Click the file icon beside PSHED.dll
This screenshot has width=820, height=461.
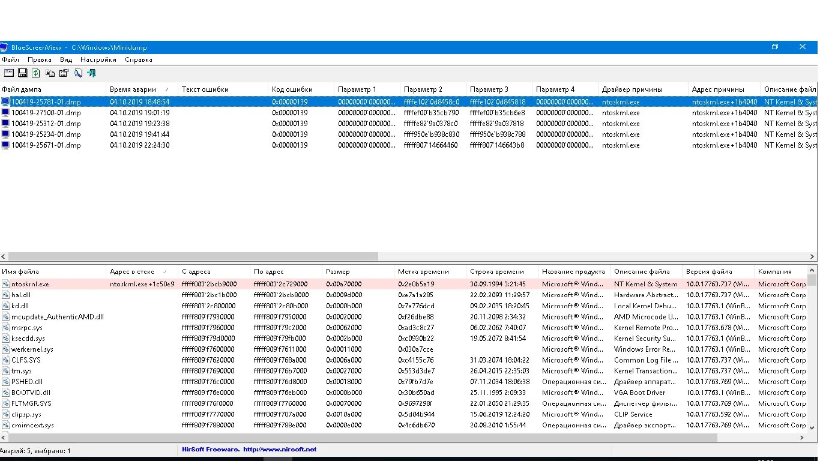(6, 381)
